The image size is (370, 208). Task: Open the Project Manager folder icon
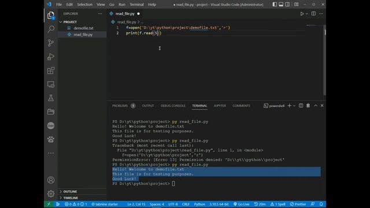pyautogui.click(x=51, y=112)
